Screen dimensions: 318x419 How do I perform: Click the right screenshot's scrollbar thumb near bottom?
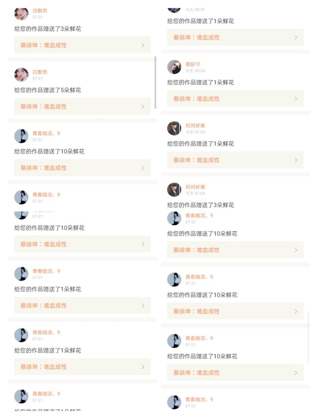click(x=308, y=337)
